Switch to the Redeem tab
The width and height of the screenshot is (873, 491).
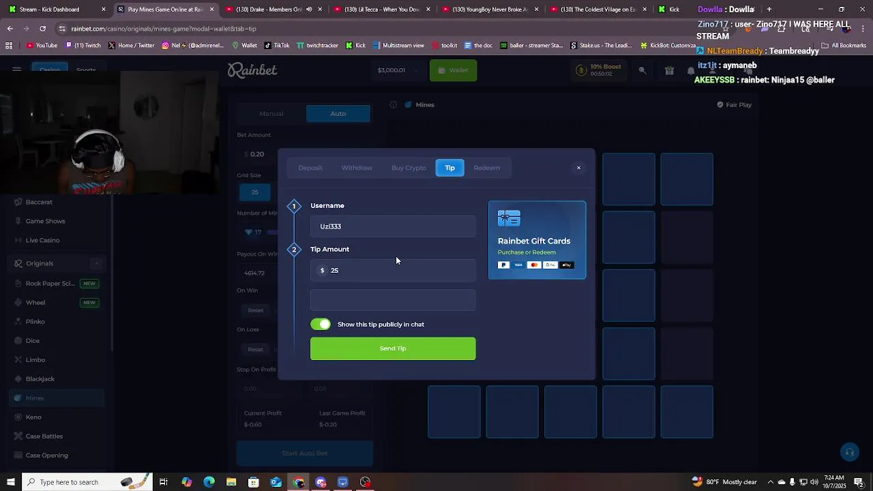coord(487,168)
